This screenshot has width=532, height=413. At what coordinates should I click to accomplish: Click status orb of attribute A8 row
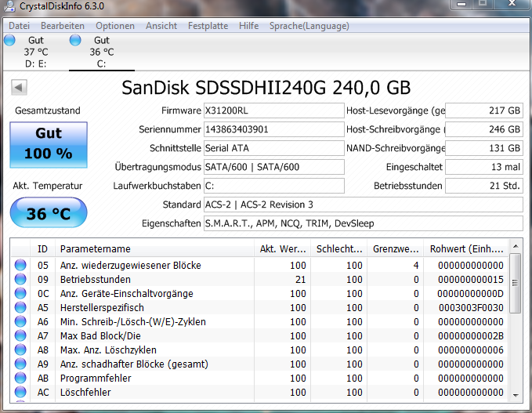click(x=20, y=350)
